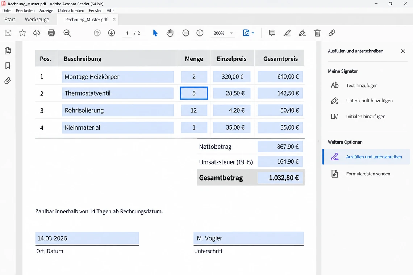The width and height of the screenshot is (413, 275).
Task: Activate the selection arrow tool
Action: [155, 33]
